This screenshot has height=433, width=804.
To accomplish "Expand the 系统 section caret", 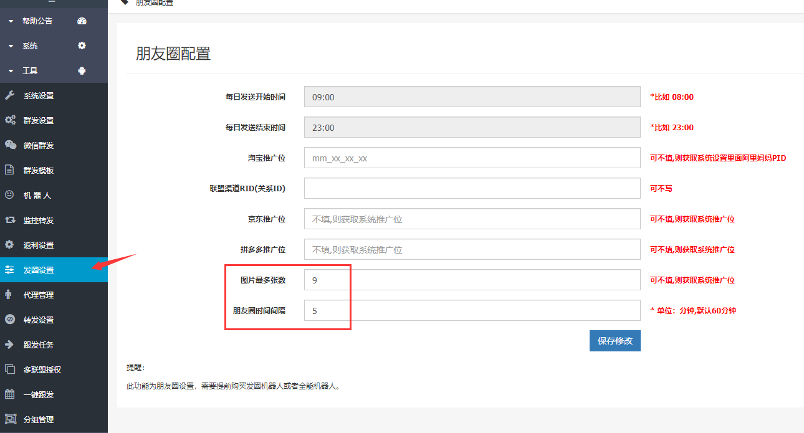I will coord(11,46).
